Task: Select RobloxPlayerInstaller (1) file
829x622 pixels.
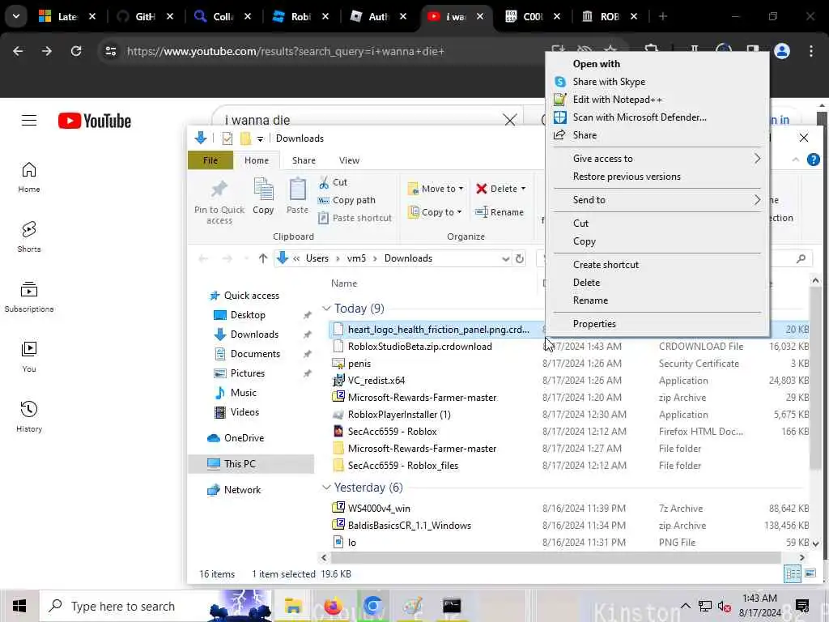Action: (398, 415)
